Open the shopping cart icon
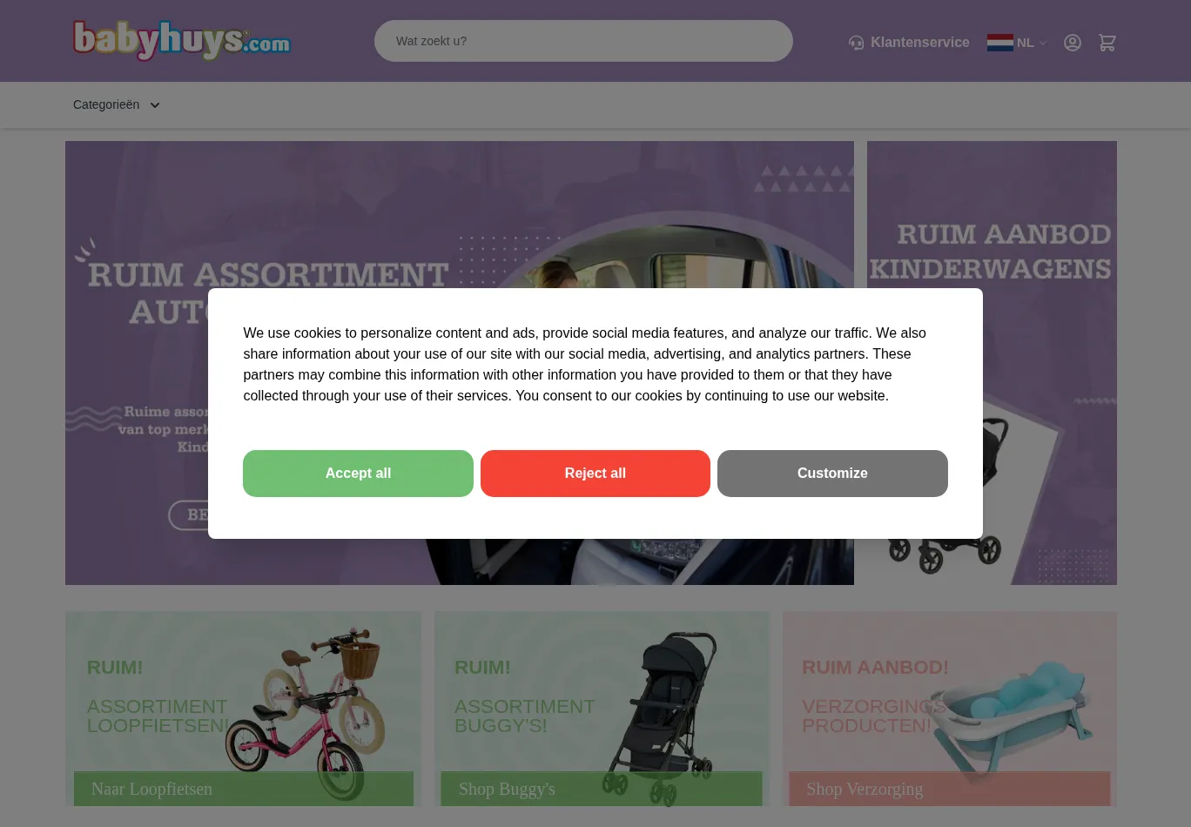Viewport: 1191px width, 827px height. (1107, 43)
